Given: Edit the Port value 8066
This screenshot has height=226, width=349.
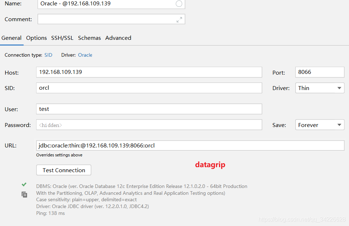Looking at the screenshot, I should coord(319,72).
